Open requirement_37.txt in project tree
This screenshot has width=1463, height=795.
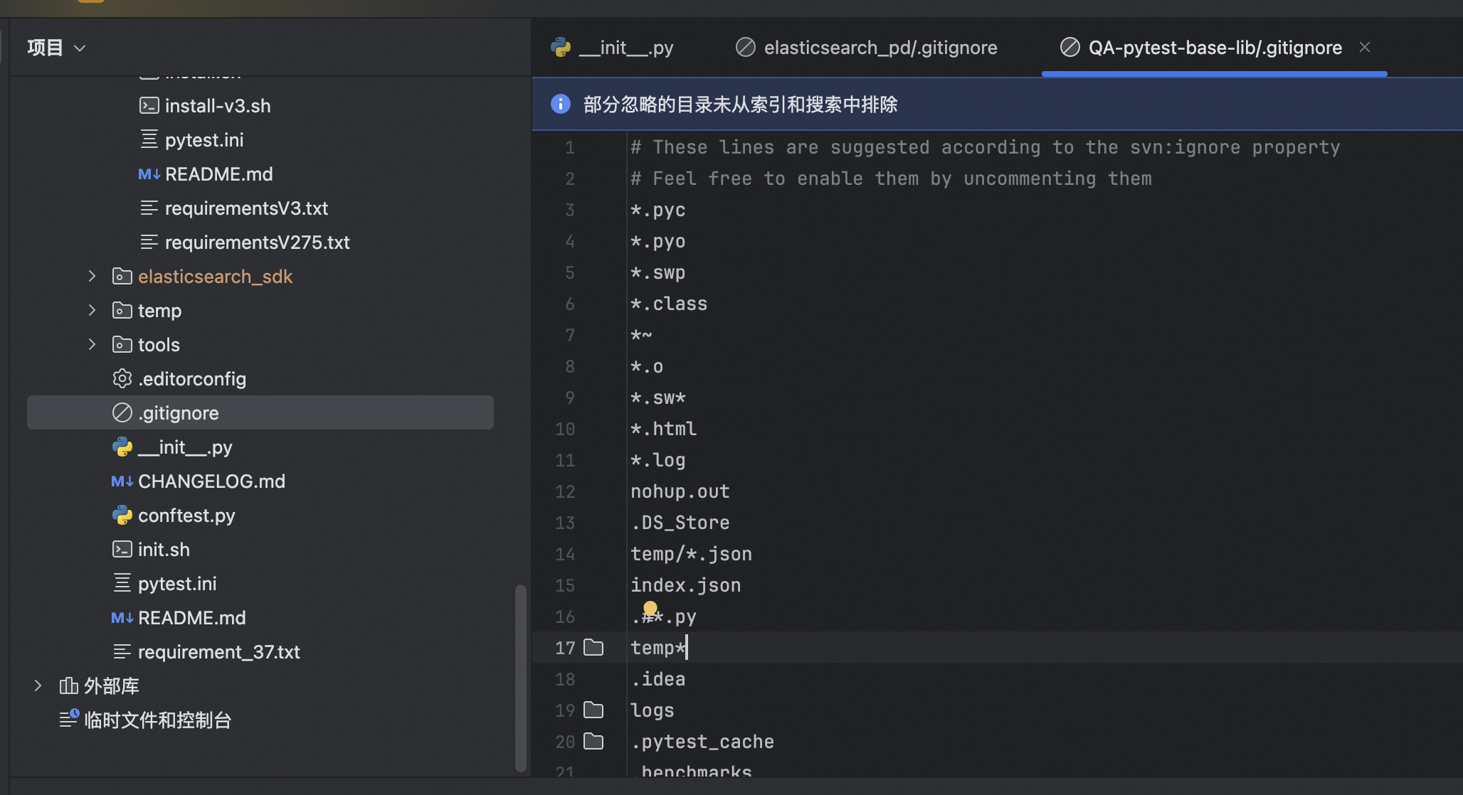pyautogui.click(x=218, y=652)
